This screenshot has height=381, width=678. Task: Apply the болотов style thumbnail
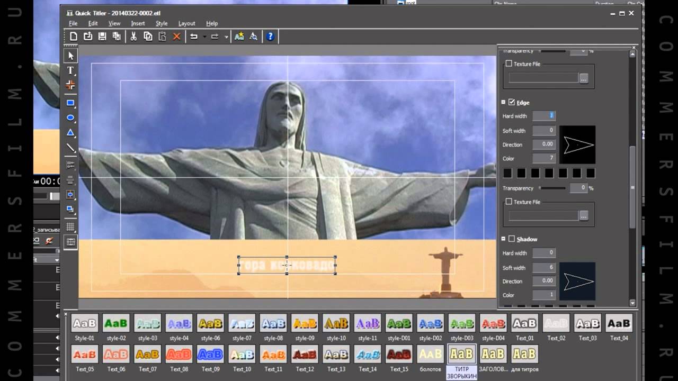click(x=430, y=354)
